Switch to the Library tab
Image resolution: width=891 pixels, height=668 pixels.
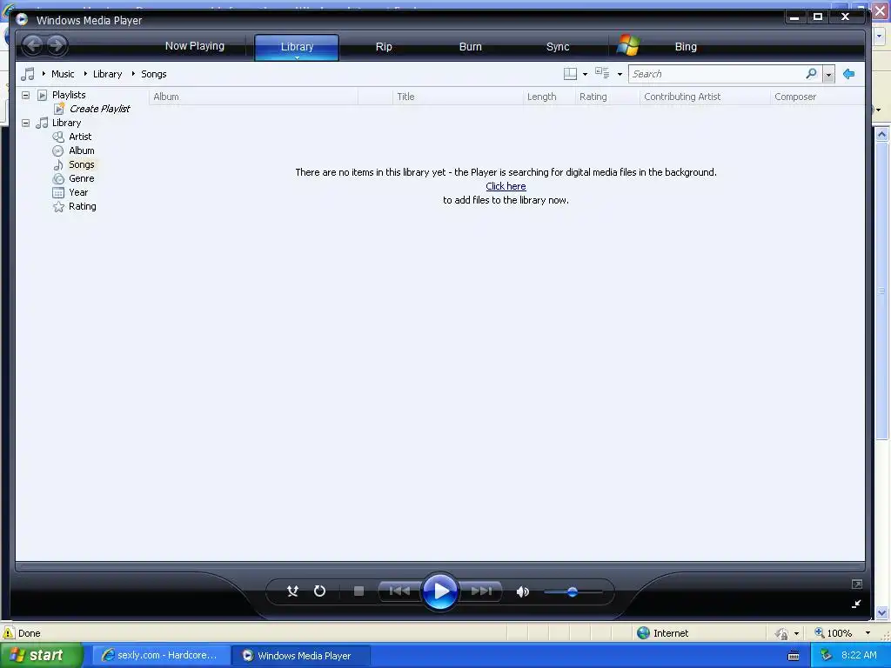pos(297,47)
